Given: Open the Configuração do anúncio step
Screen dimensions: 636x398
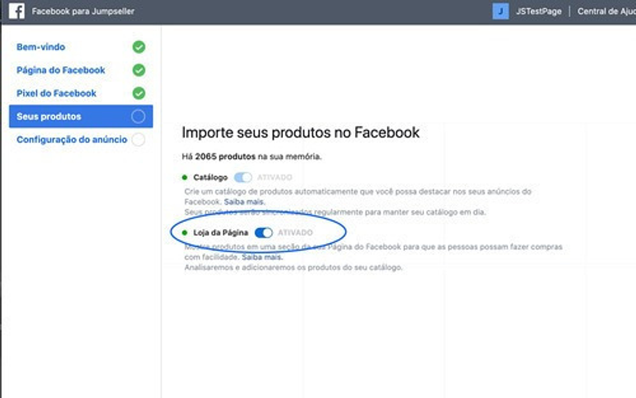Looking at the screenshot, I should pyautogui.click(x=72, y=140).
